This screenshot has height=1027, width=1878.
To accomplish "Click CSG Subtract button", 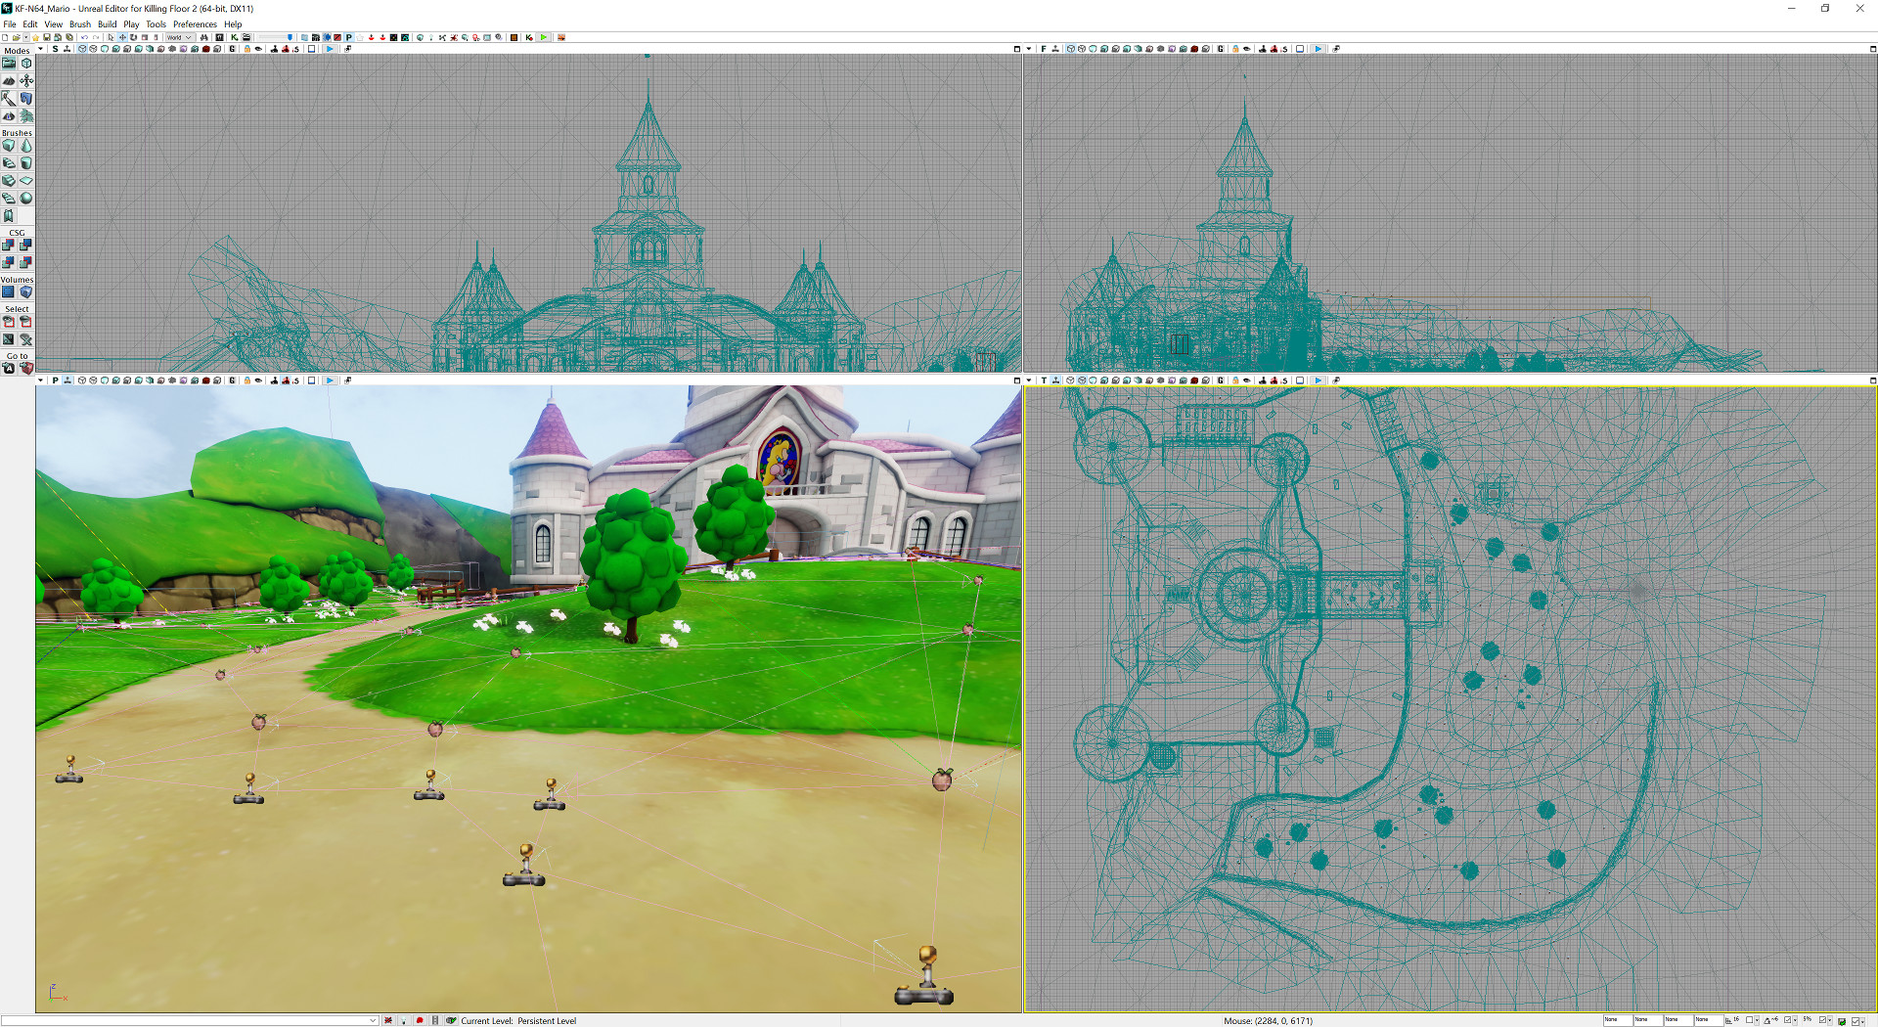I will coord(26,246).
